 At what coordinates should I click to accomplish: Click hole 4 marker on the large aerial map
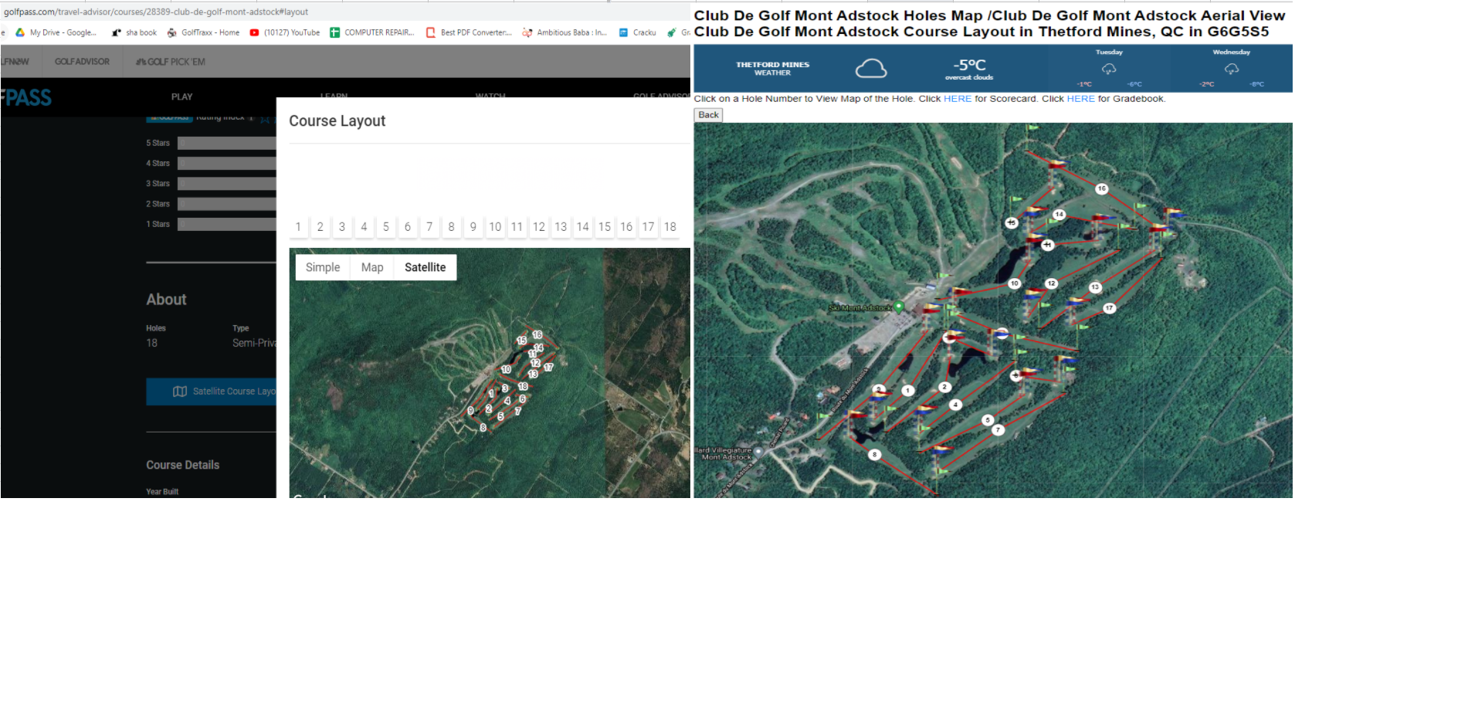coord(956,405)
